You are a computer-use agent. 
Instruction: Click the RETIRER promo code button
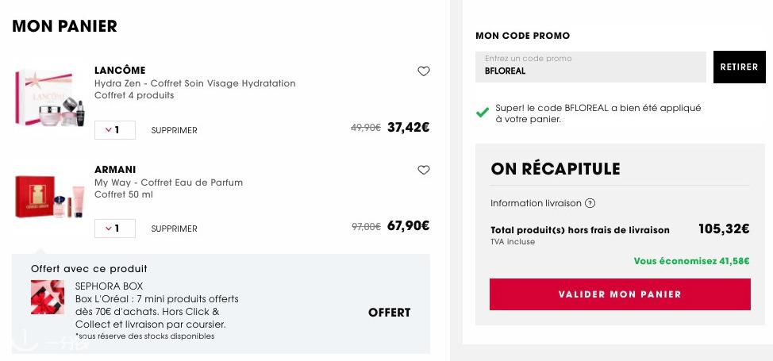pyautogui.click(x=739, y=67)
